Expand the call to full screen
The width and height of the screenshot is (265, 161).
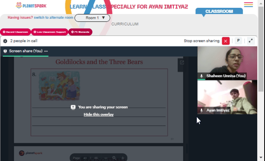[251, 41]
